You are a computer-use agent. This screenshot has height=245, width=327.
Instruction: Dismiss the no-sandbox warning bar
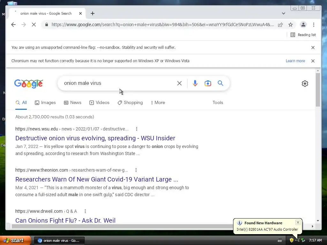(x=313, y=48)
